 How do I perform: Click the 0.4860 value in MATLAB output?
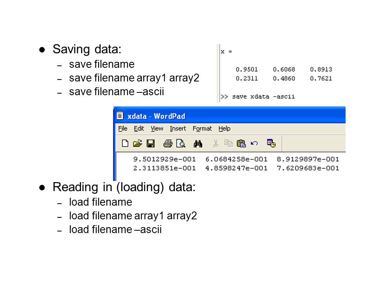pos(284,79)
